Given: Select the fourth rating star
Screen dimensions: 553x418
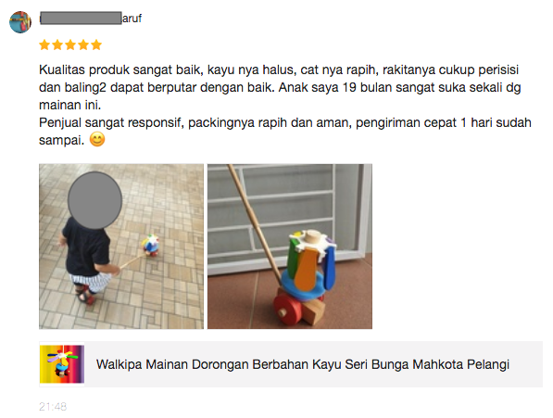Looking at the screenshot, I should point(83,44).
